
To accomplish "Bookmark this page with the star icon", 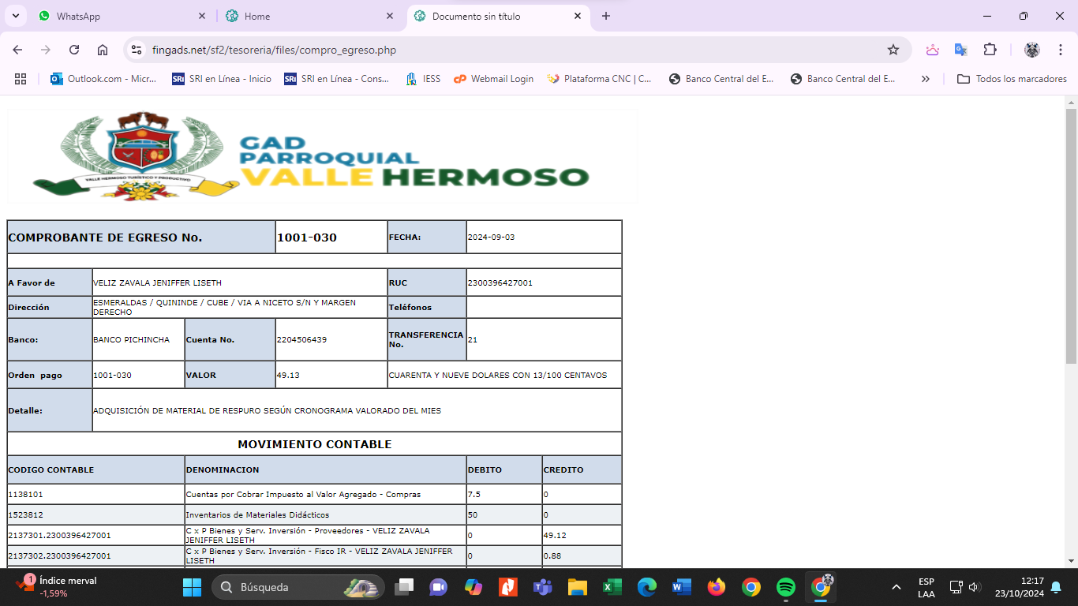I will coord(893,50).
